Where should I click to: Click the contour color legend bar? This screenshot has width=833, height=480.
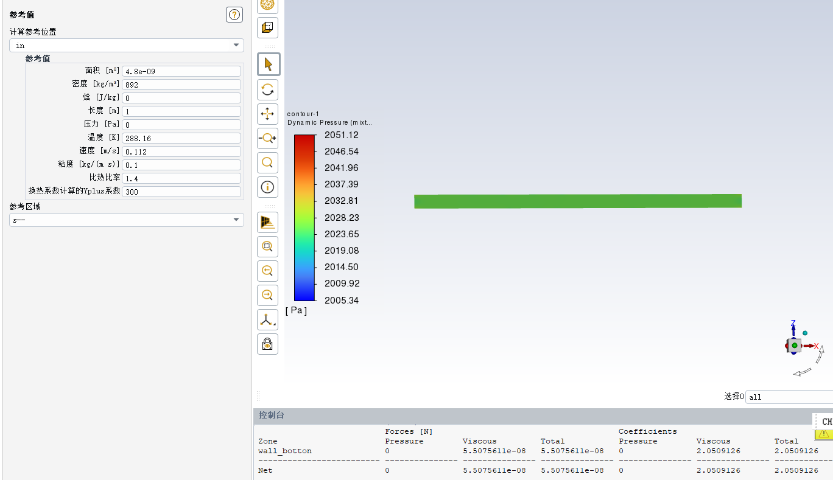(x=304, y=218)
